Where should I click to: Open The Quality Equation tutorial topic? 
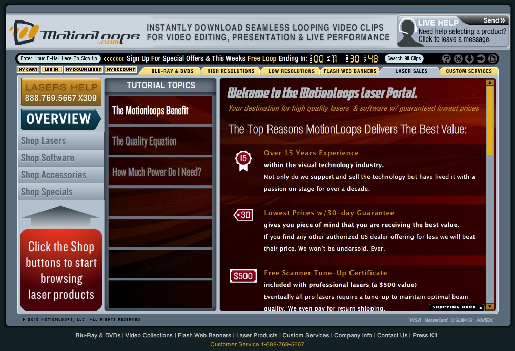point(160,141)
